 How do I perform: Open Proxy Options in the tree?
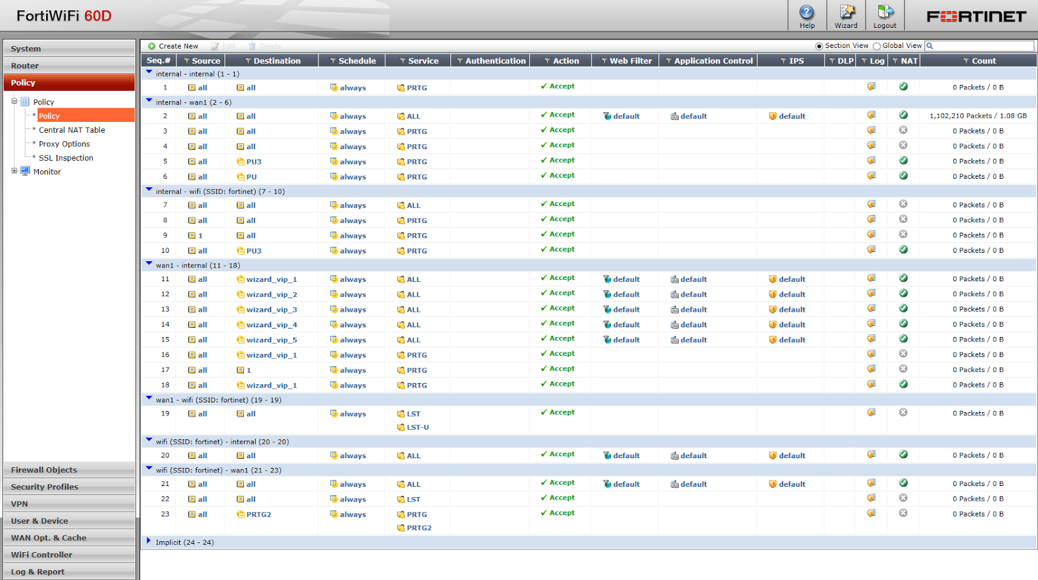(x=64, y=144)
